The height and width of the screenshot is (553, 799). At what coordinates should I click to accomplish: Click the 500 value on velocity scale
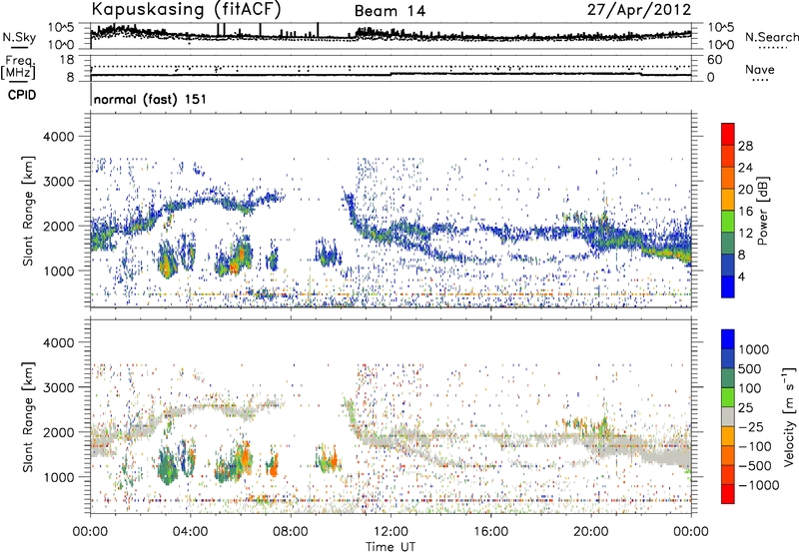coord(749,369)
